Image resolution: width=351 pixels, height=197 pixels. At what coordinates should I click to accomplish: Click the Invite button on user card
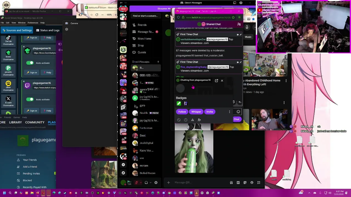click(x=210, y=112)
